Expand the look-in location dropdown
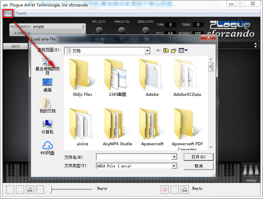This screenshot has height=199, width=263. [x=147, y=51]
